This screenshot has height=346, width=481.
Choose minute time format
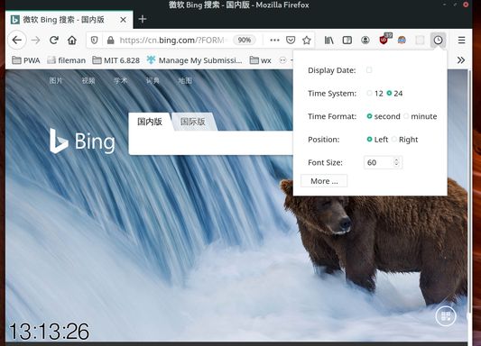click(x=406, y=116)
